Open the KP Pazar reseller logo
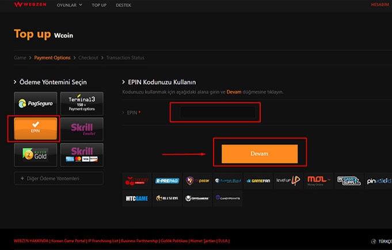The image size is (392, 250). [197, 181]
